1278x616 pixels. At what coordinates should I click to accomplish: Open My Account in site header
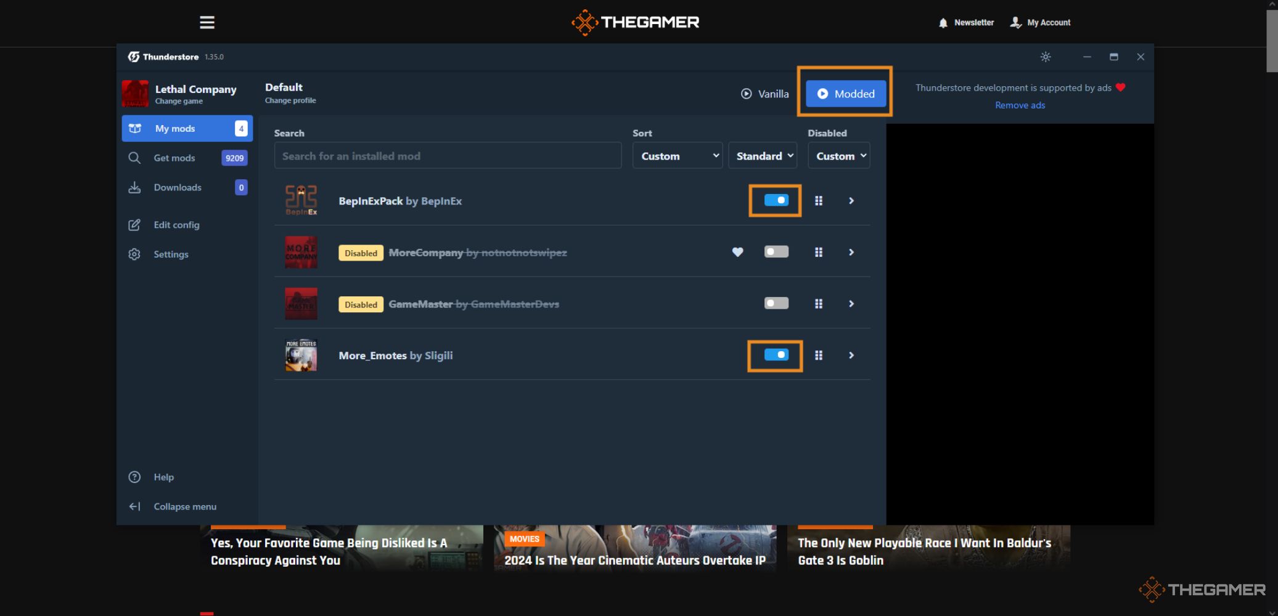1040,23
